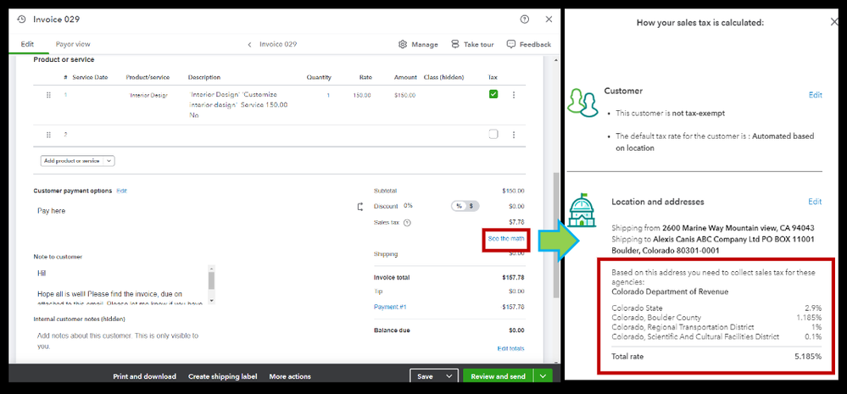Grab drag handle of line 1

click(x=48, y=95)
